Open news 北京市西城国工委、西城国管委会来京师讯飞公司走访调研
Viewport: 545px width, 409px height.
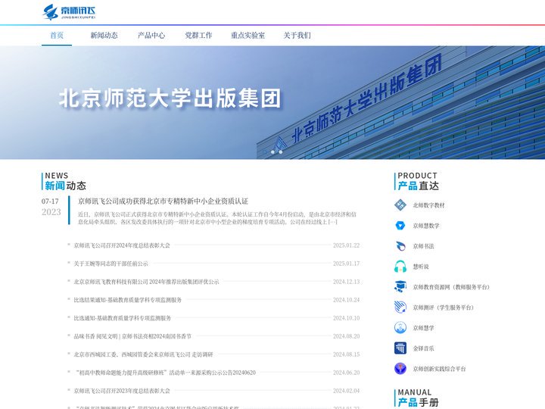(143, 354)
